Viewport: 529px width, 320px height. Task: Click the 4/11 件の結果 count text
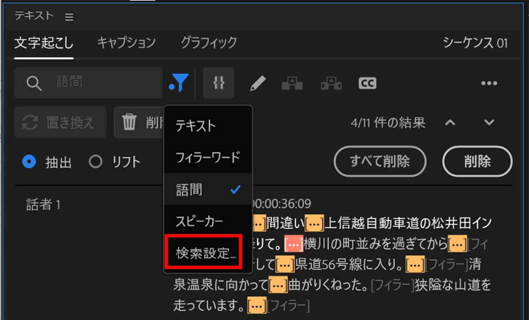point(388,123)
